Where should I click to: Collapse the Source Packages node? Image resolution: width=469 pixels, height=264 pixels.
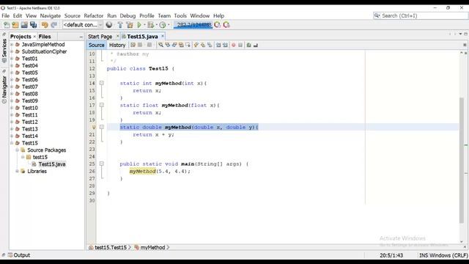(x=18, y=150)
